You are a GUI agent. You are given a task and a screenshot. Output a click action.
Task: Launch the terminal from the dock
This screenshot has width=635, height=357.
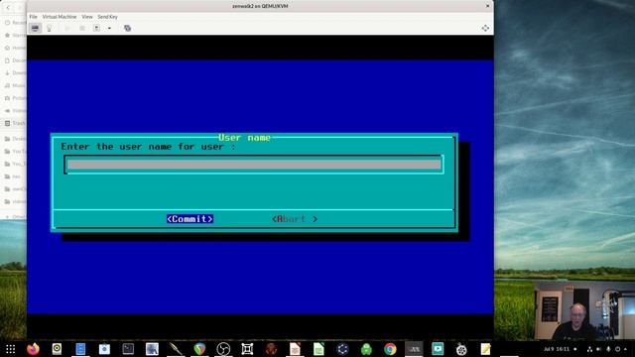[x=128, y=349]
